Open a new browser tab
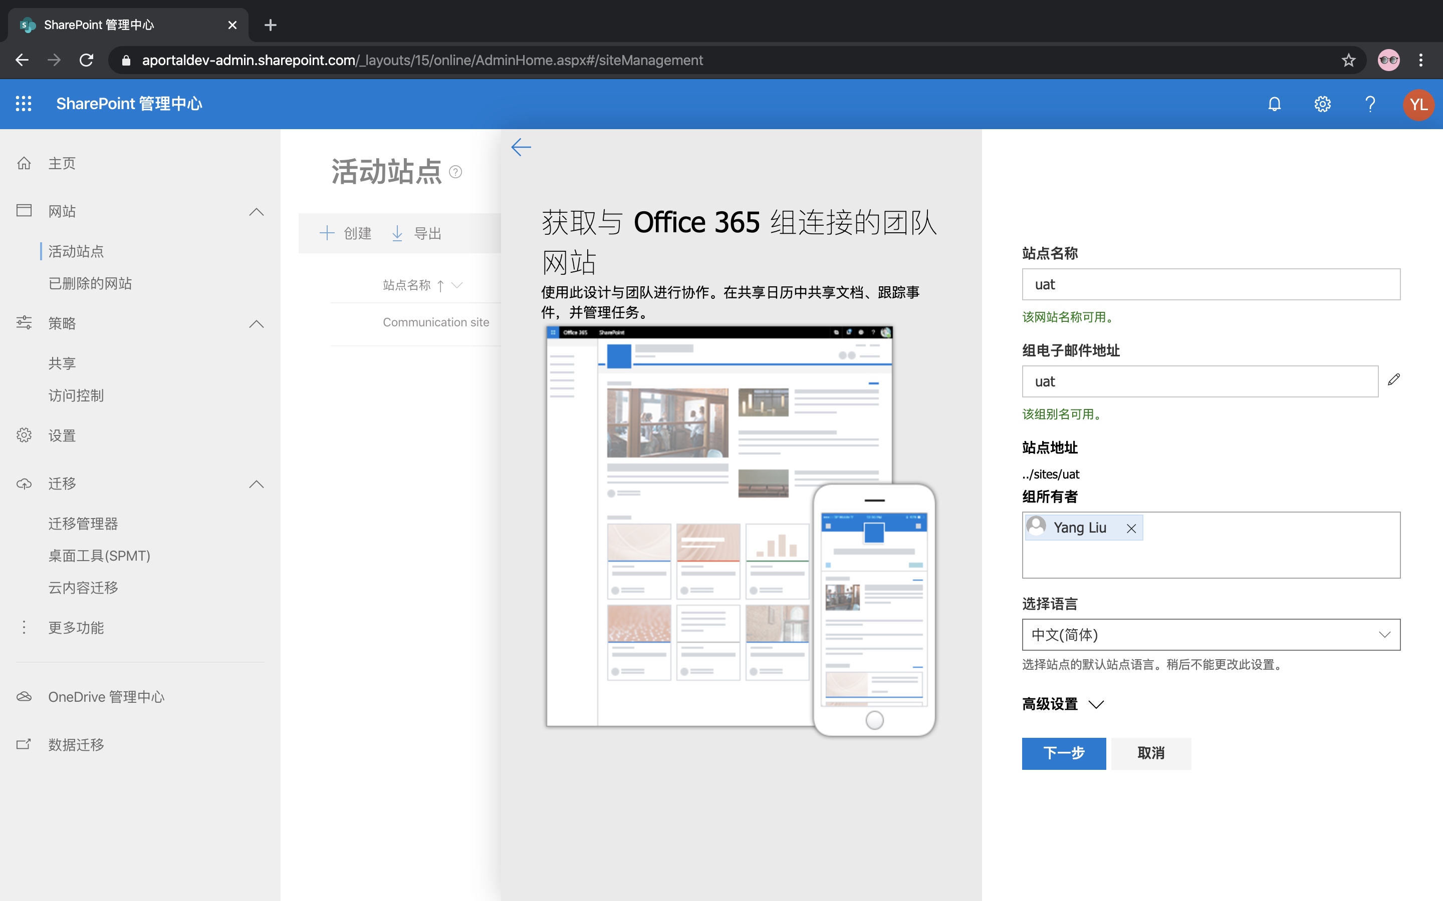This screenshot has height=901, width=1443. (270, 25)
